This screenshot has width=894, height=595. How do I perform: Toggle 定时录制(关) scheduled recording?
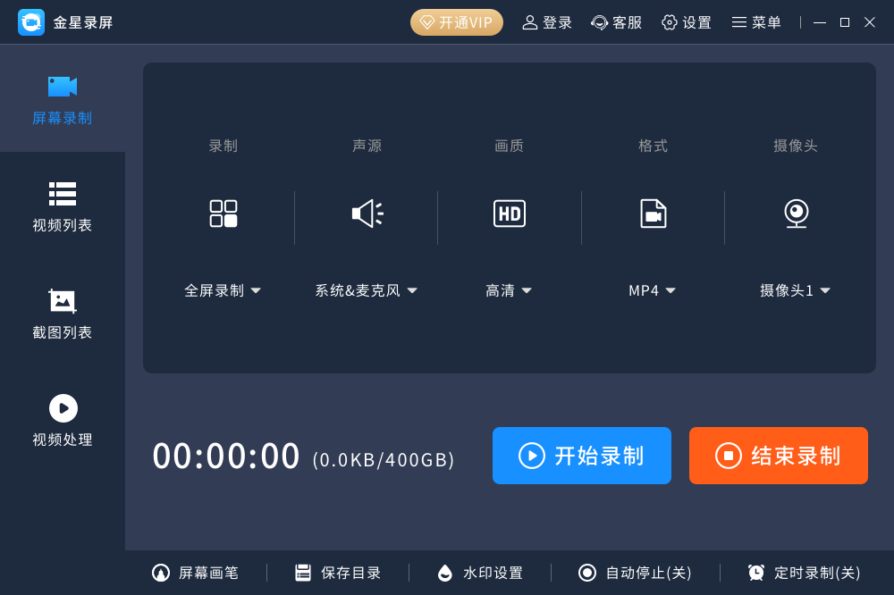coord(804,573)
